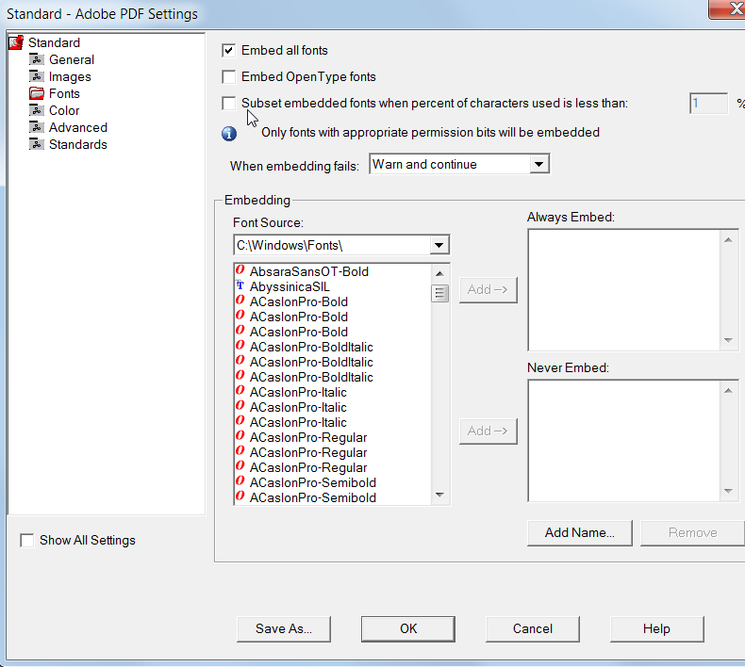The image size is (745, 667).
Task: Uncheck Embed all fonts
Action: pos(228,50)
